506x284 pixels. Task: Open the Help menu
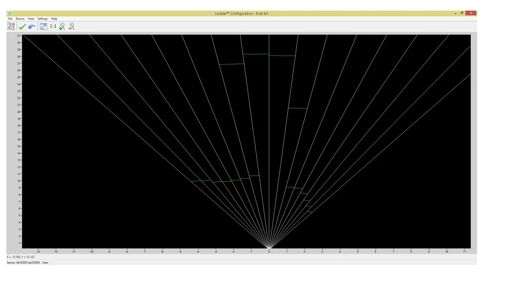[x=54, y=19]
